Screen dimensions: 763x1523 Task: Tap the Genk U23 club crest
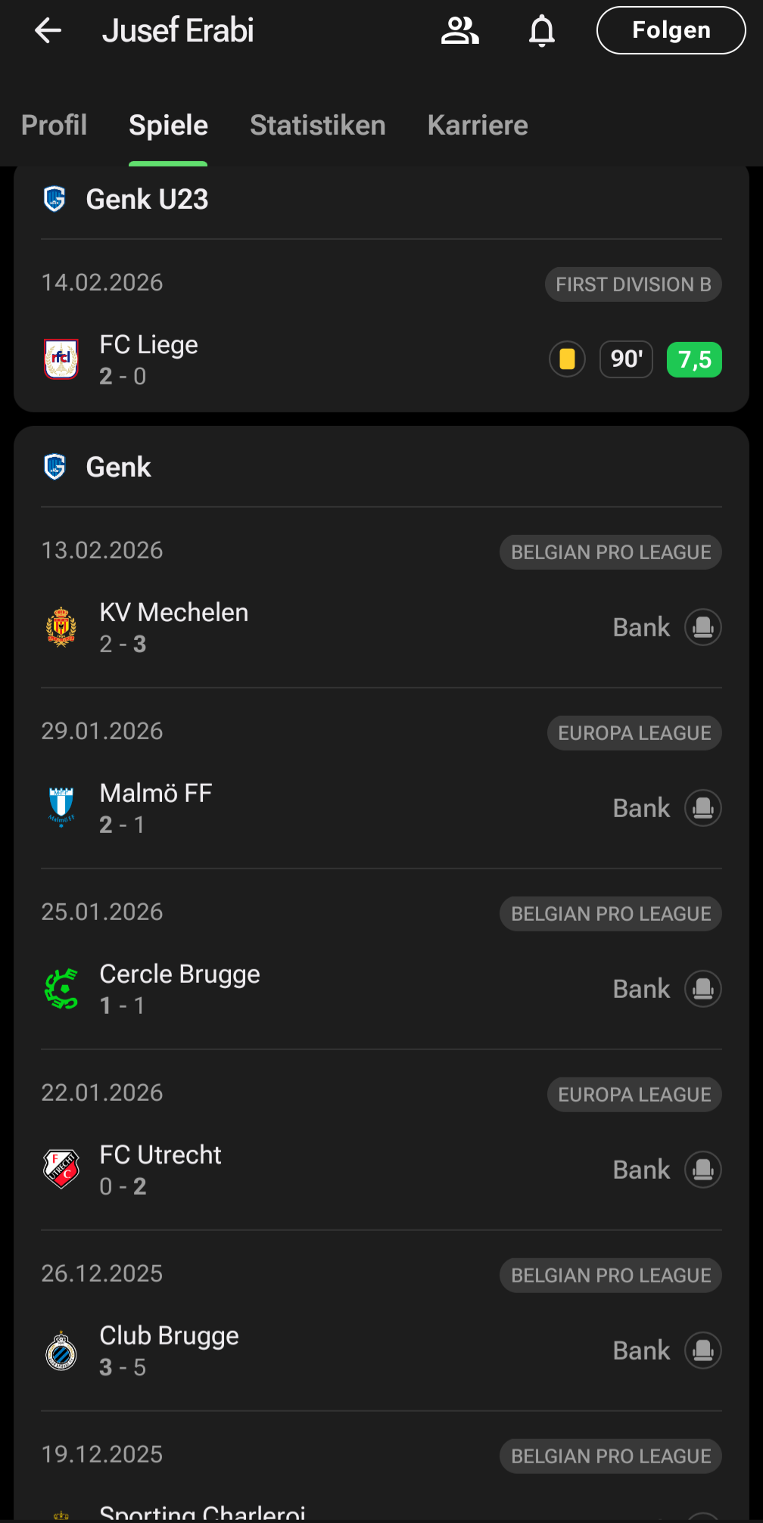click(x=55, y=199)
